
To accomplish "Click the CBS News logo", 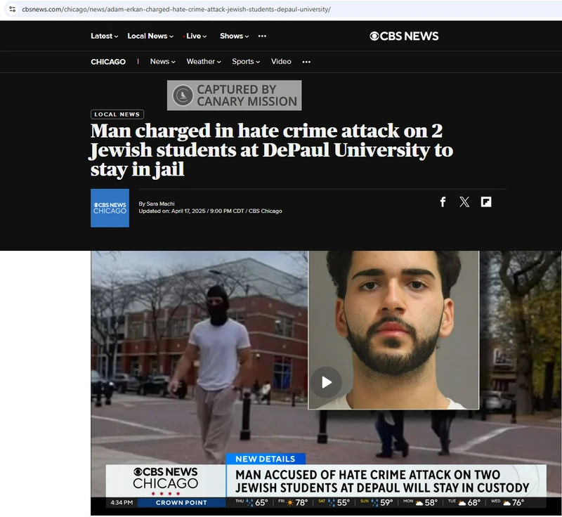I will 404,36.
